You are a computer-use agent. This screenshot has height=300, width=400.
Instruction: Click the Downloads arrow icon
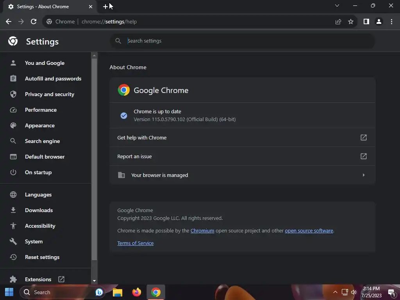tap(13, 210)
